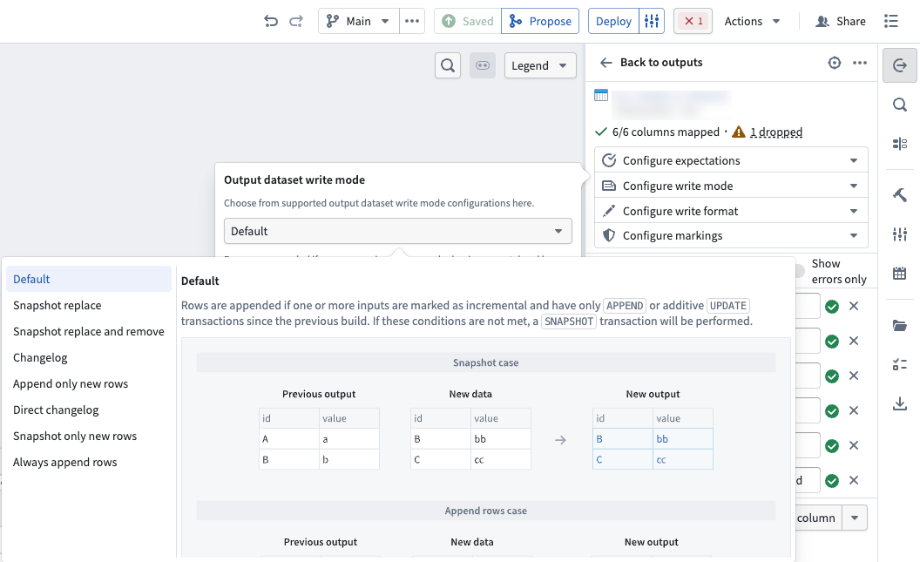The width and height of the screenshot is (920, 562).
Task: Open the sidebar split panel icon
Action: 899,144
